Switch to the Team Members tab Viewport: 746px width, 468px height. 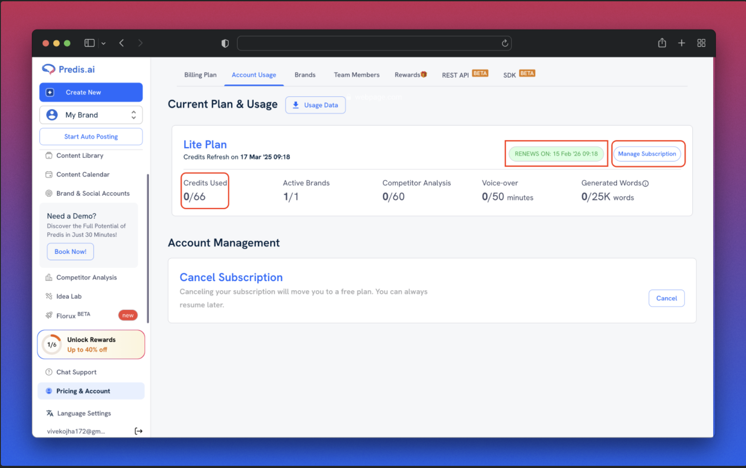pyautogui.click(x=357, y=75)
